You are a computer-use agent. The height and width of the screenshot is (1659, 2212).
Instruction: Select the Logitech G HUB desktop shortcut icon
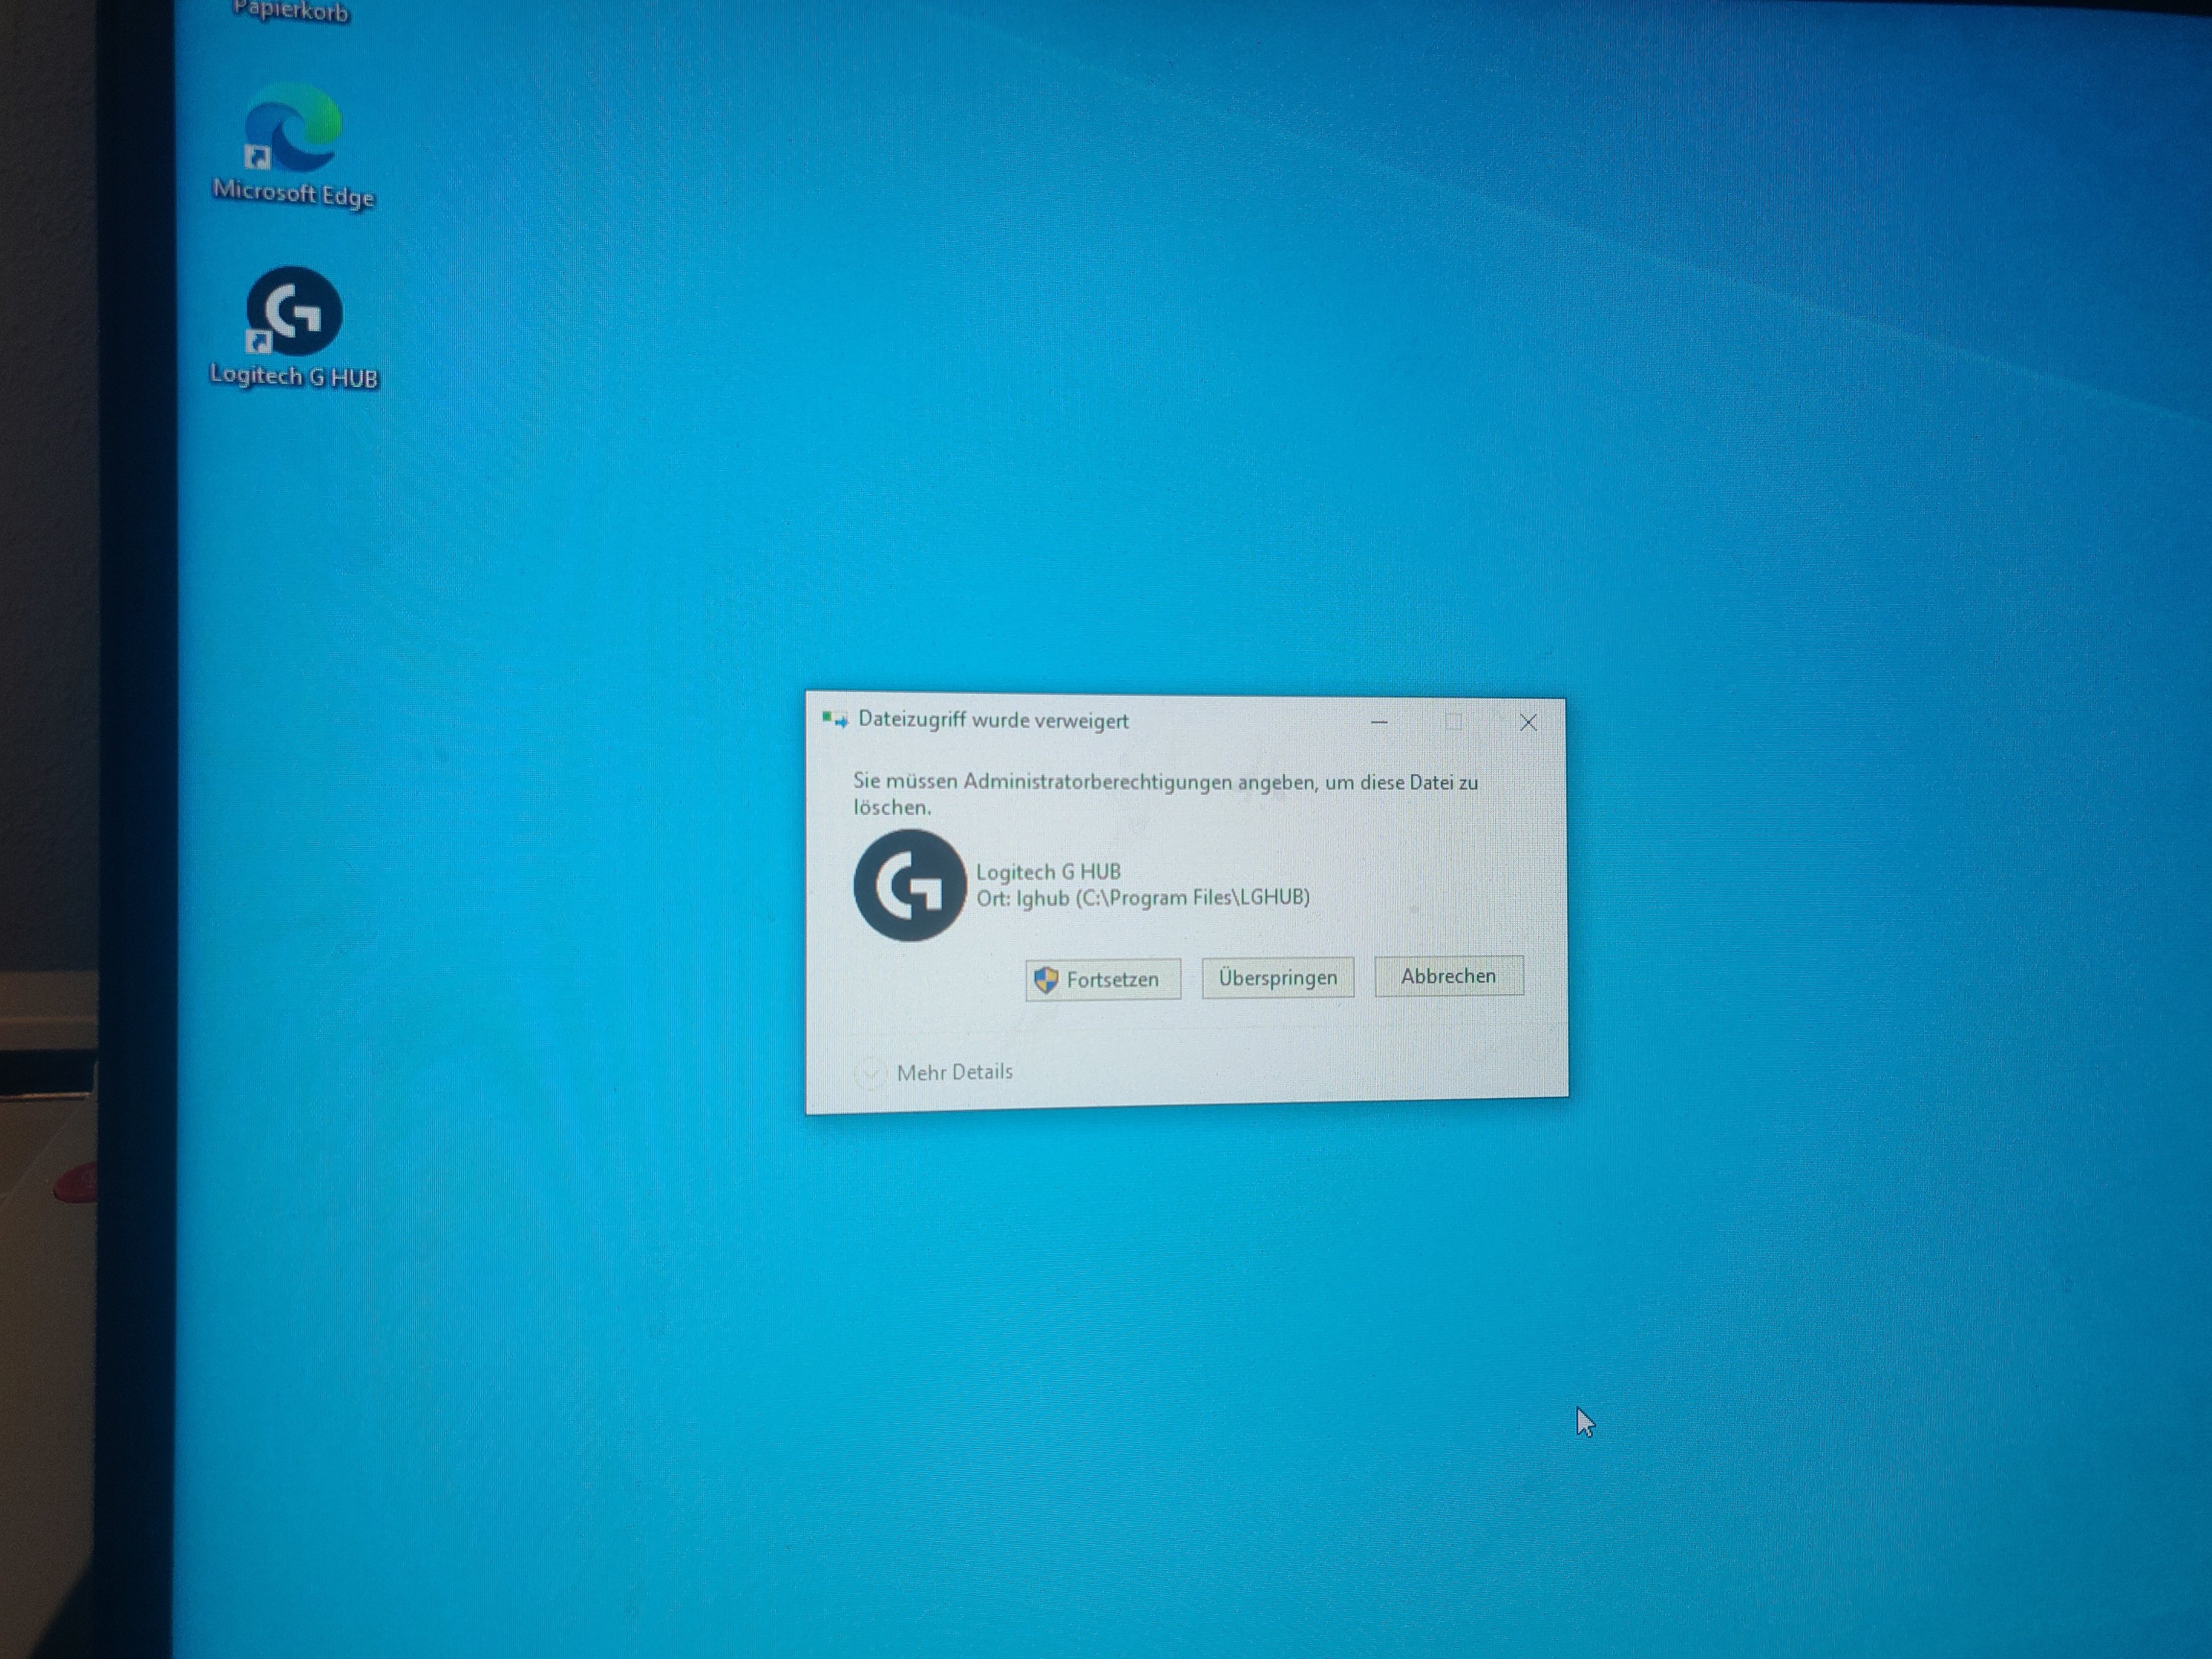[294, 311]
